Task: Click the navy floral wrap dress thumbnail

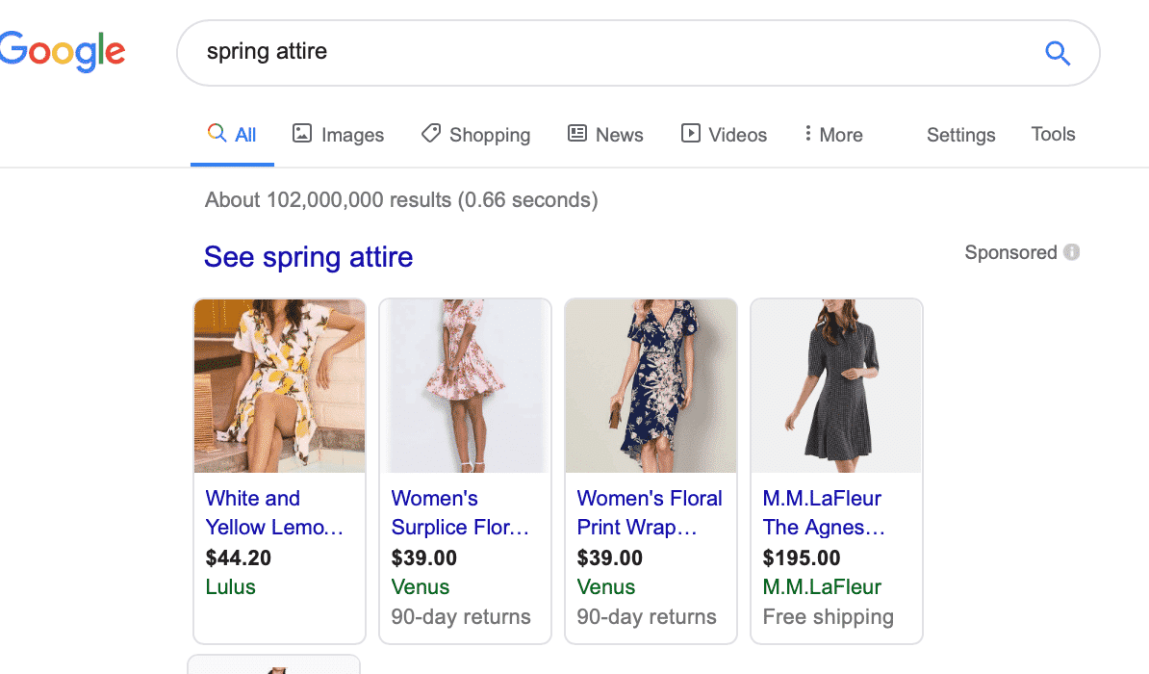Action: (x=651, y=386)
